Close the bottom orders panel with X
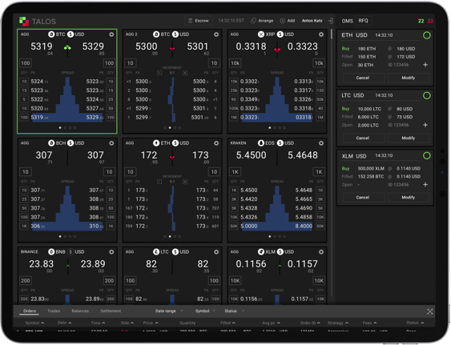The image size is (451, 345). (430, 311)
